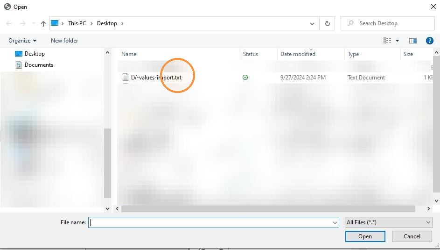Sort by Date modified column header

298,54
